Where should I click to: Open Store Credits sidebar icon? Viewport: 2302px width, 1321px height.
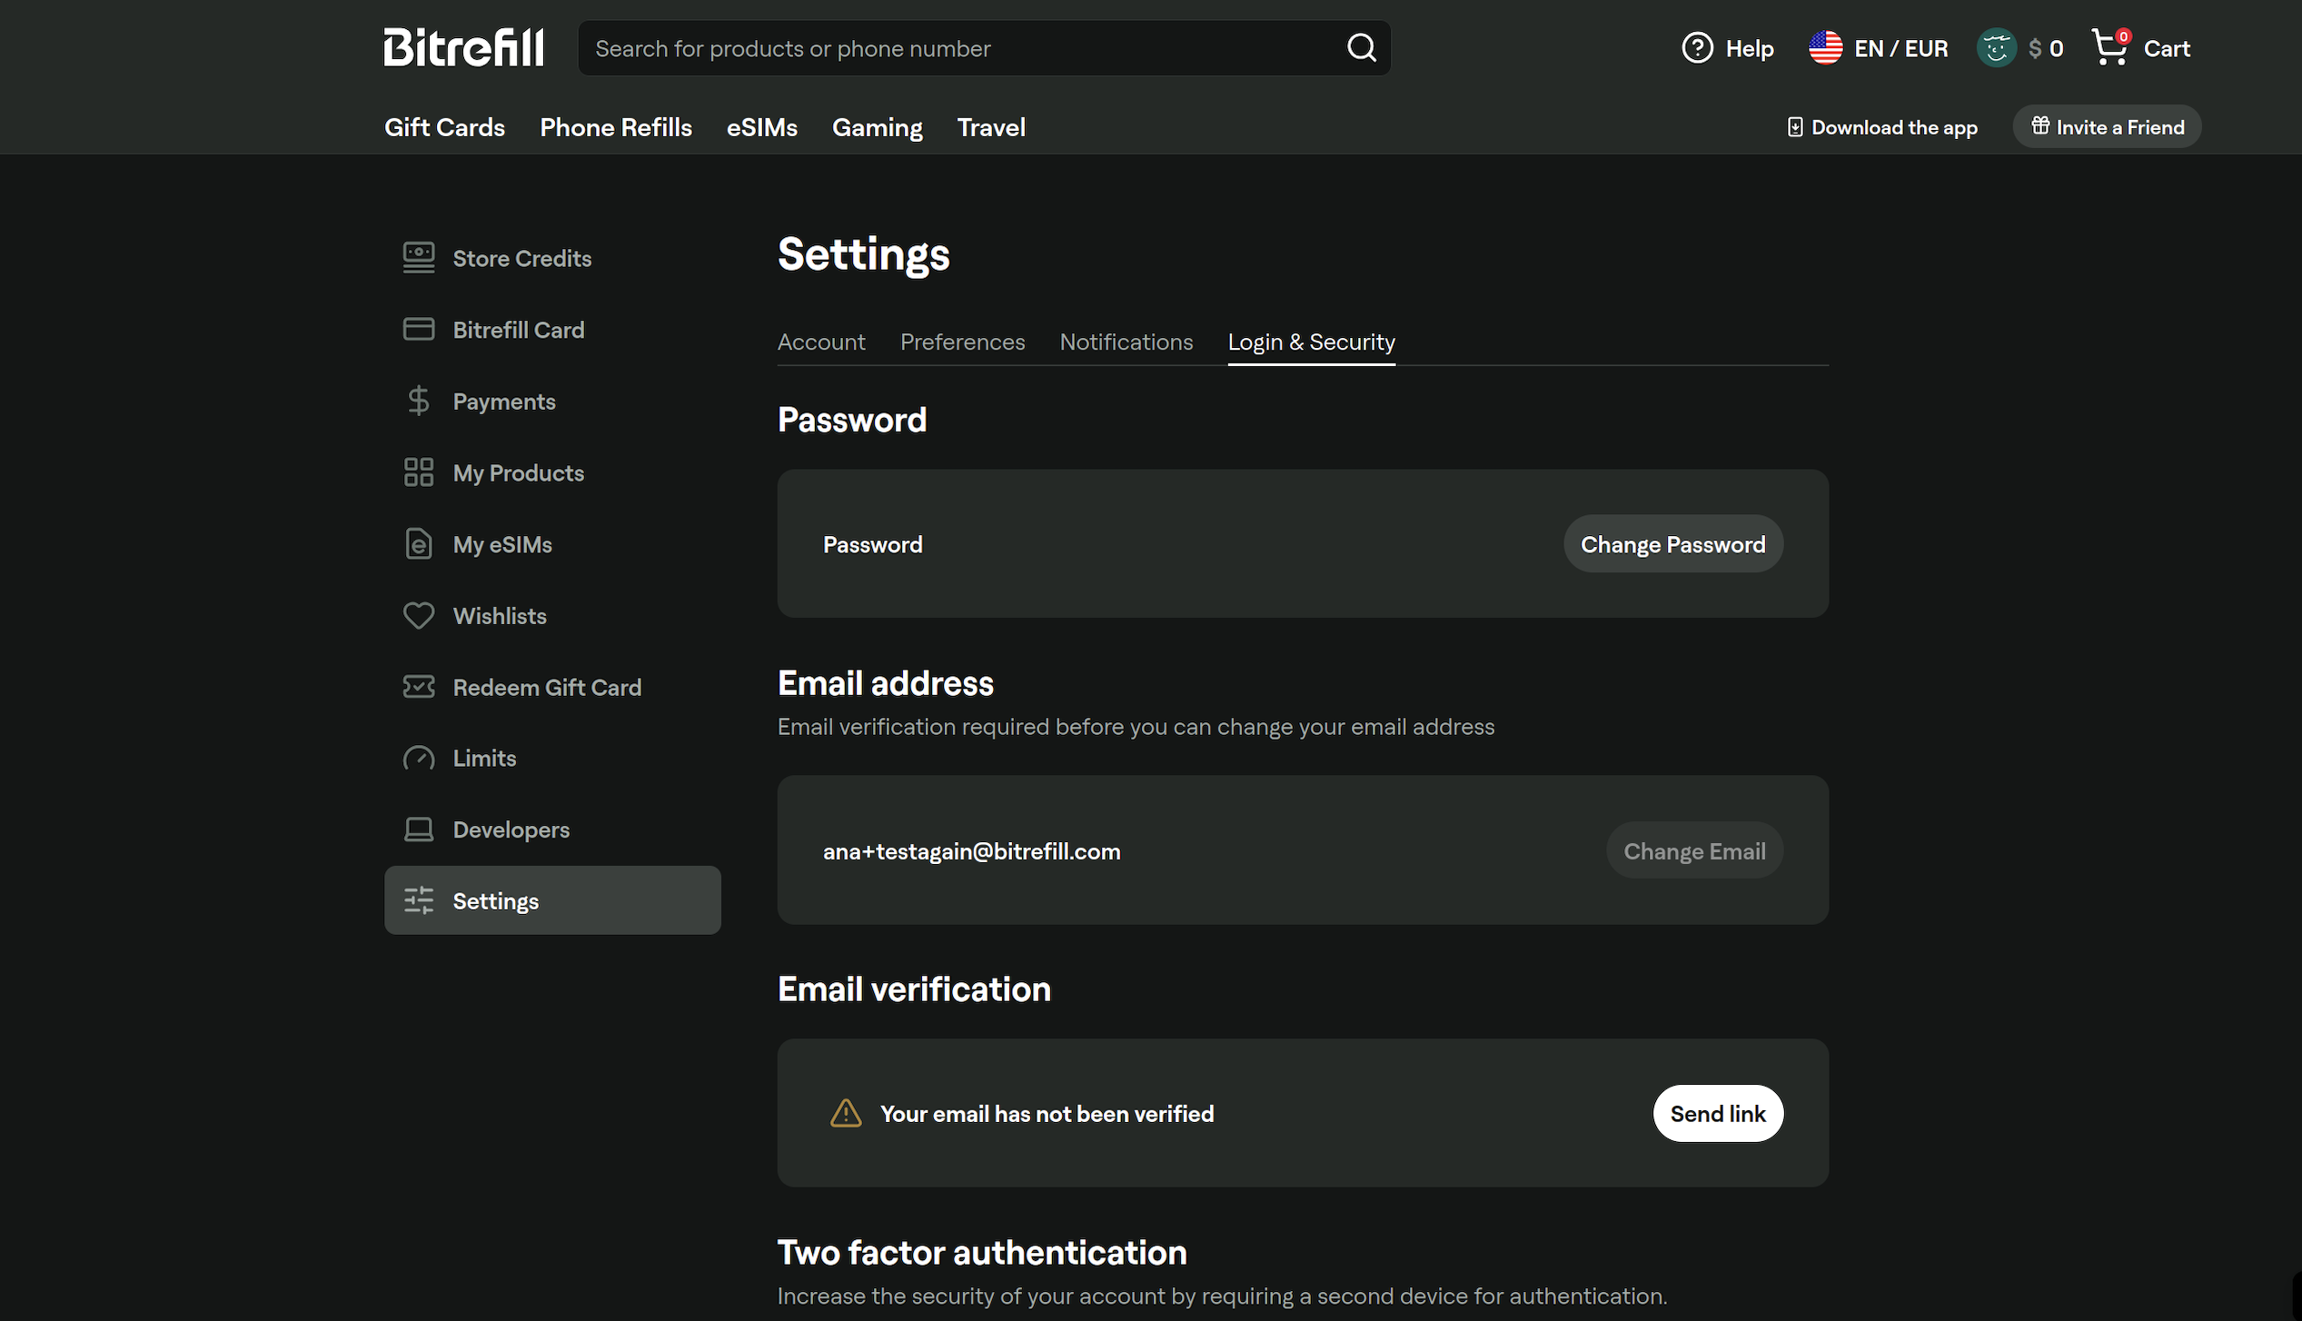[x=419, y=258]
